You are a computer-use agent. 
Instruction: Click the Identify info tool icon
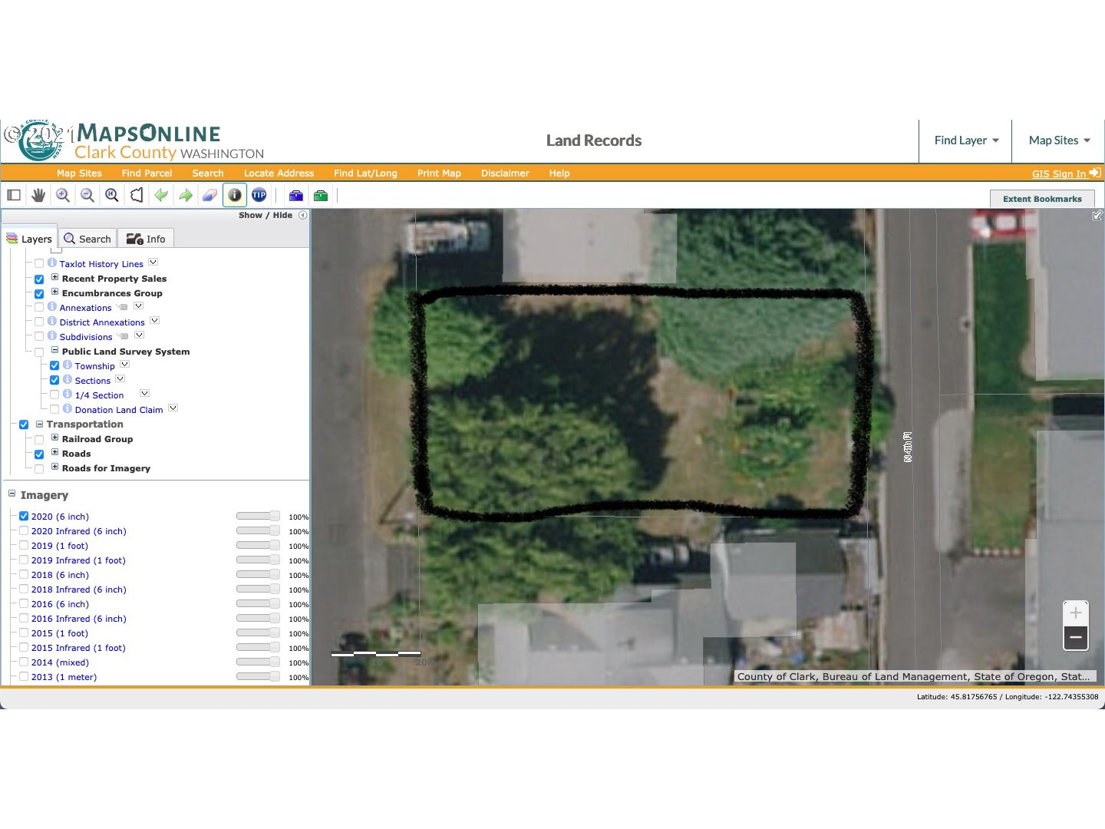(235, 195)
